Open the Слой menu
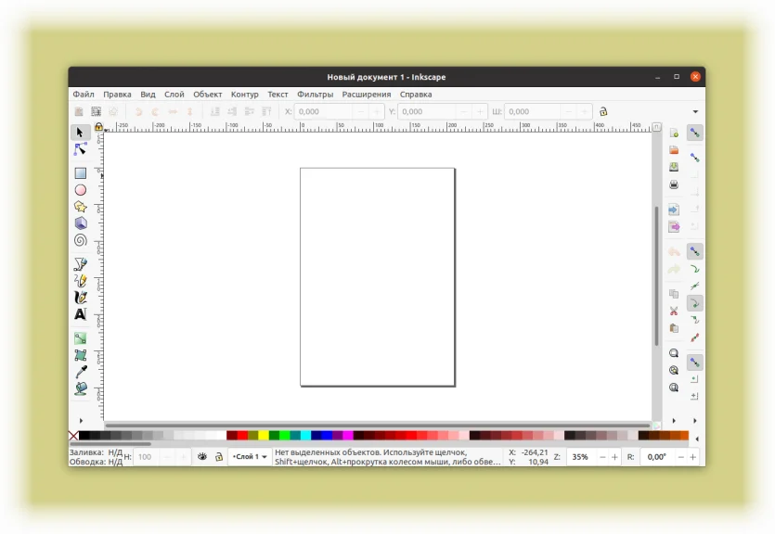The image size is (775, 534). pyautogui.click(x=174, y=95)
